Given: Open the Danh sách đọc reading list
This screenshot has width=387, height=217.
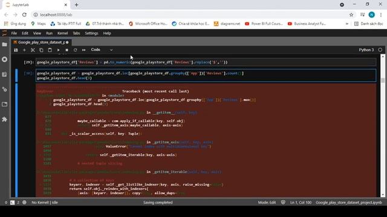Looking at the screenshot, I should click(x=369, y=24).
